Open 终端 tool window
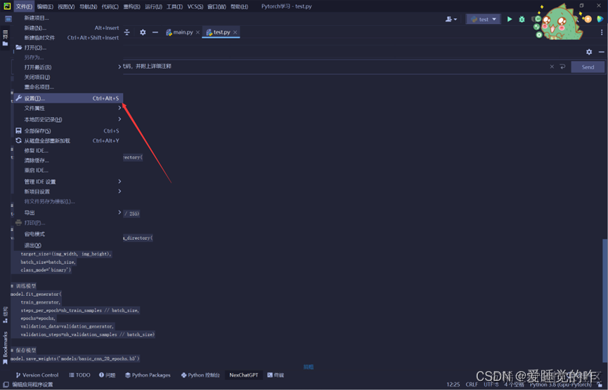608x390 pixels. click(x=276, y=375)
